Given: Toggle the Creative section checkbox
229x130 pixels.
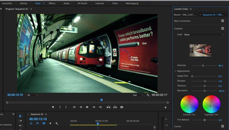Looking at the screenshot, I should click(223, 28).
